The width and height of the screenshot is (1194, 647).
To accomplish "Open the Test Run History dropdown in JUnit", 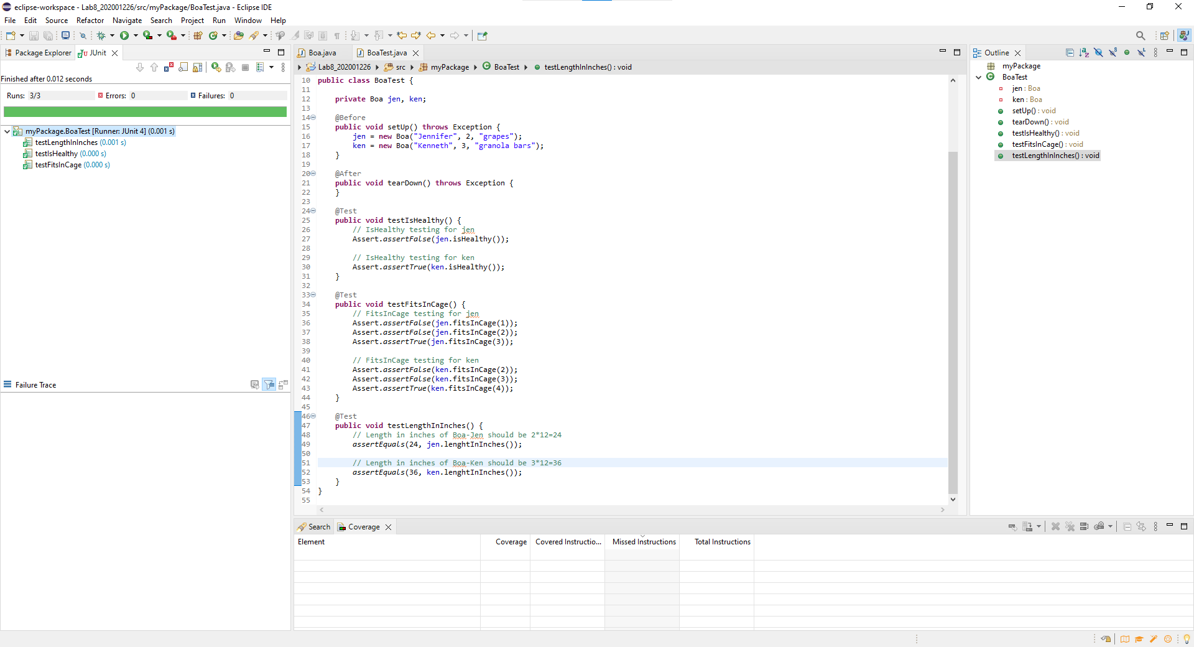I will coord(271,67).
